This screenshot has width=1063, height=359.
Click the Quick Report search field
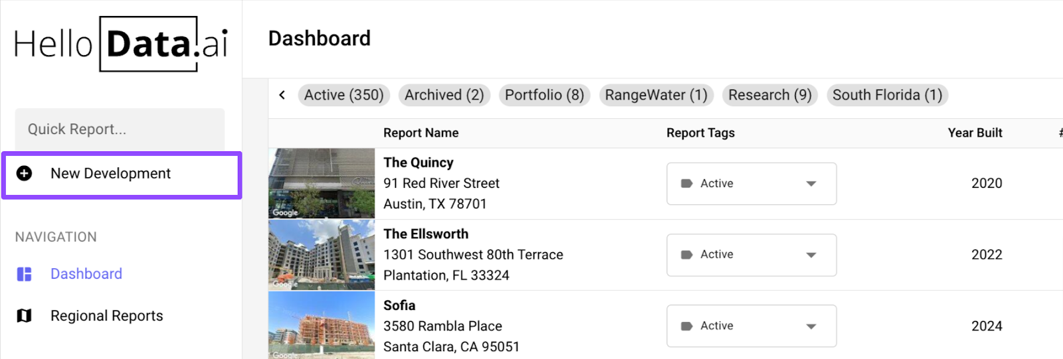point(120,129)
